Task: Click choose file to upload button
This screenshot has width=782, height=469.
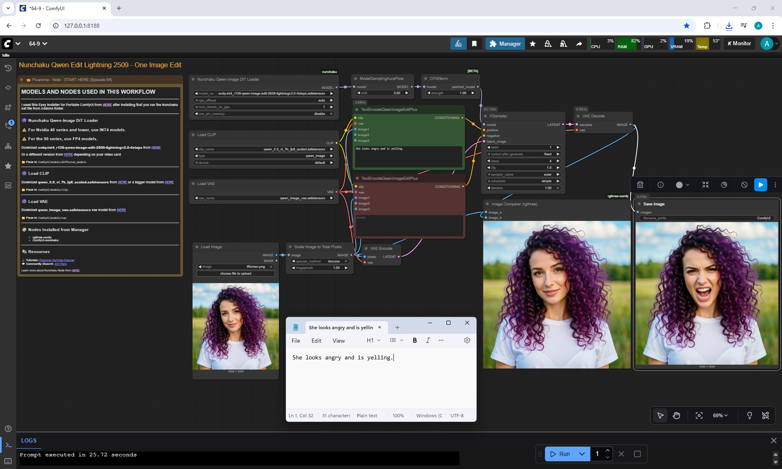Action: (x=235, y=273)
